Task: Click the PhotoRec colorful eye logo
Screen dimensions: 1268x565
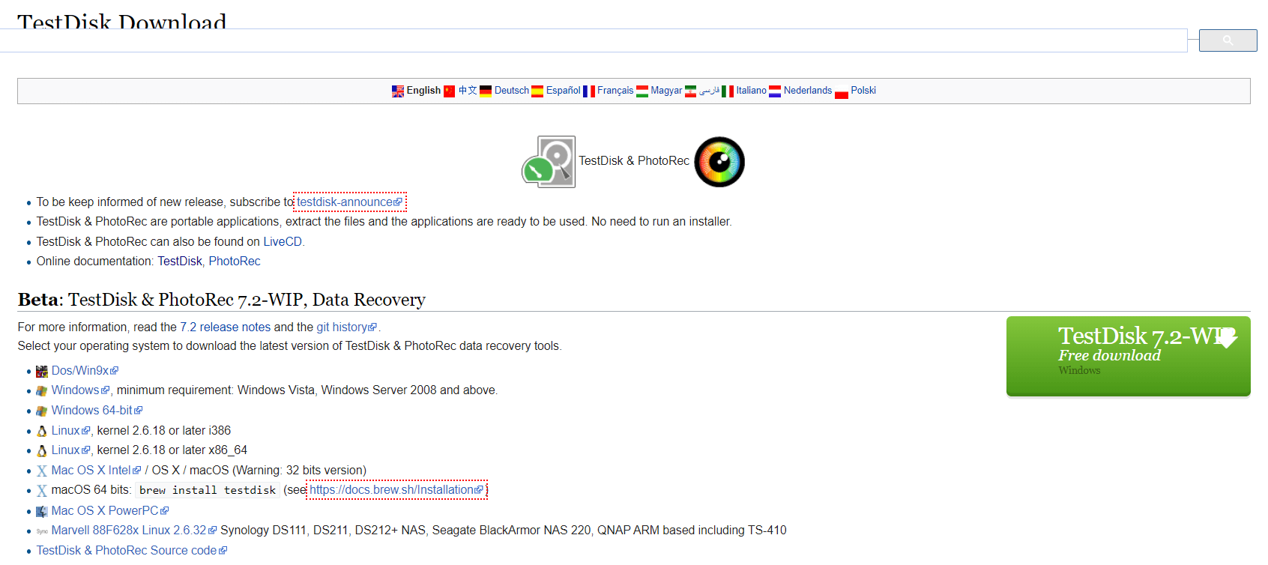Action: [719, 162]
